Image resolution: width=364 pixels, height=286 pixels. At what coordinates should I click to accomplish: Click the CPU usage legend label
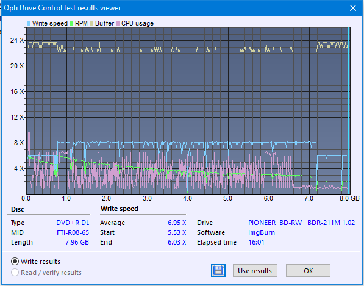coord(137,23)
